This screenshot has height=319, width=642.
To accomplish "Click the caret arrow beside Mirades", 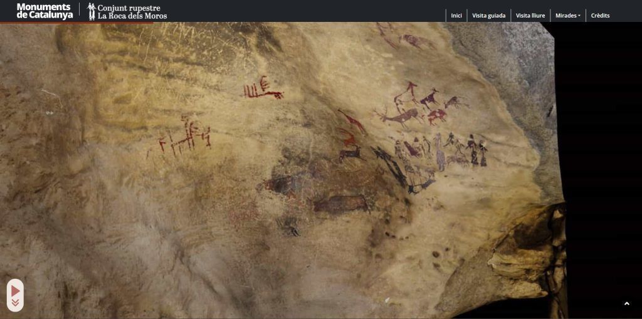I will (x=579, y=16).
